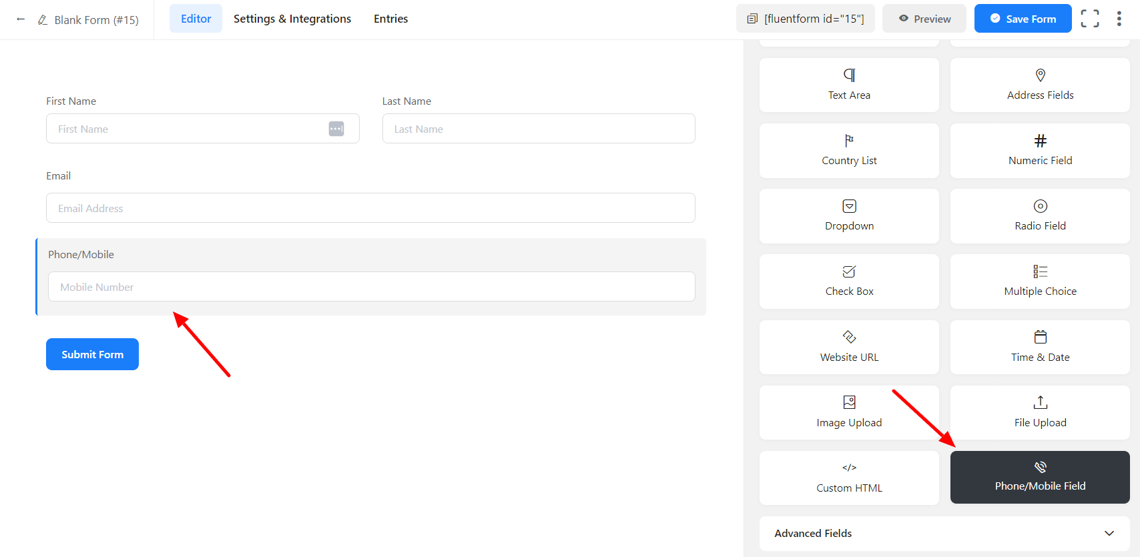1140x557 pixels.
Task: Add a Multiple Choice field
Action: [x=1039, y=282]
